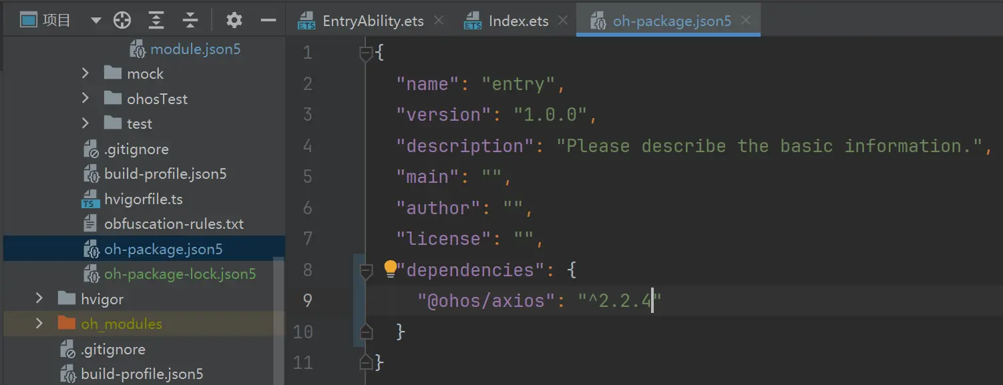Screen dimensions: 1003x385
Task: Open project panel settings gear
Action: pos(234,21)
